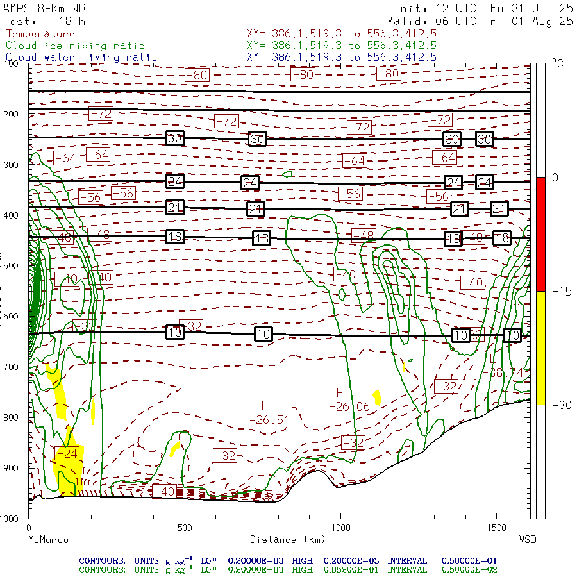Click the red XY coordinates line for Temperature

[342, 34]
